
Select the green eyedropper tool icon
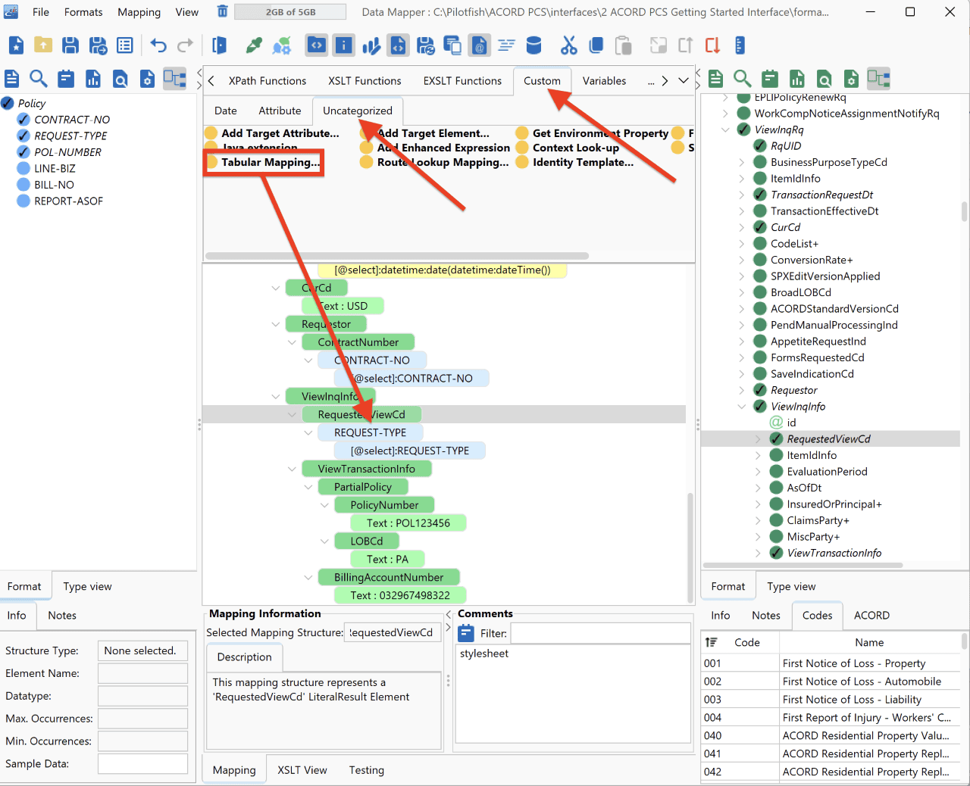click(254, 45)
